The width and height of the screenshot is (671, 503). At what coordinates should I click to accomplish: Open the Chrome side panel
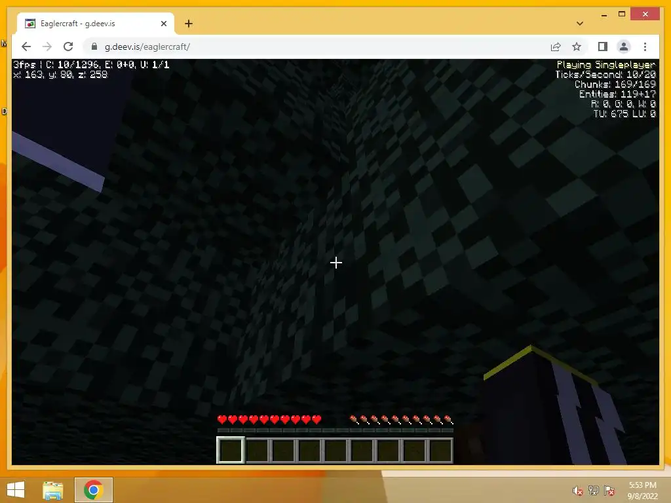pyautogui.click(x=603, y=47)
